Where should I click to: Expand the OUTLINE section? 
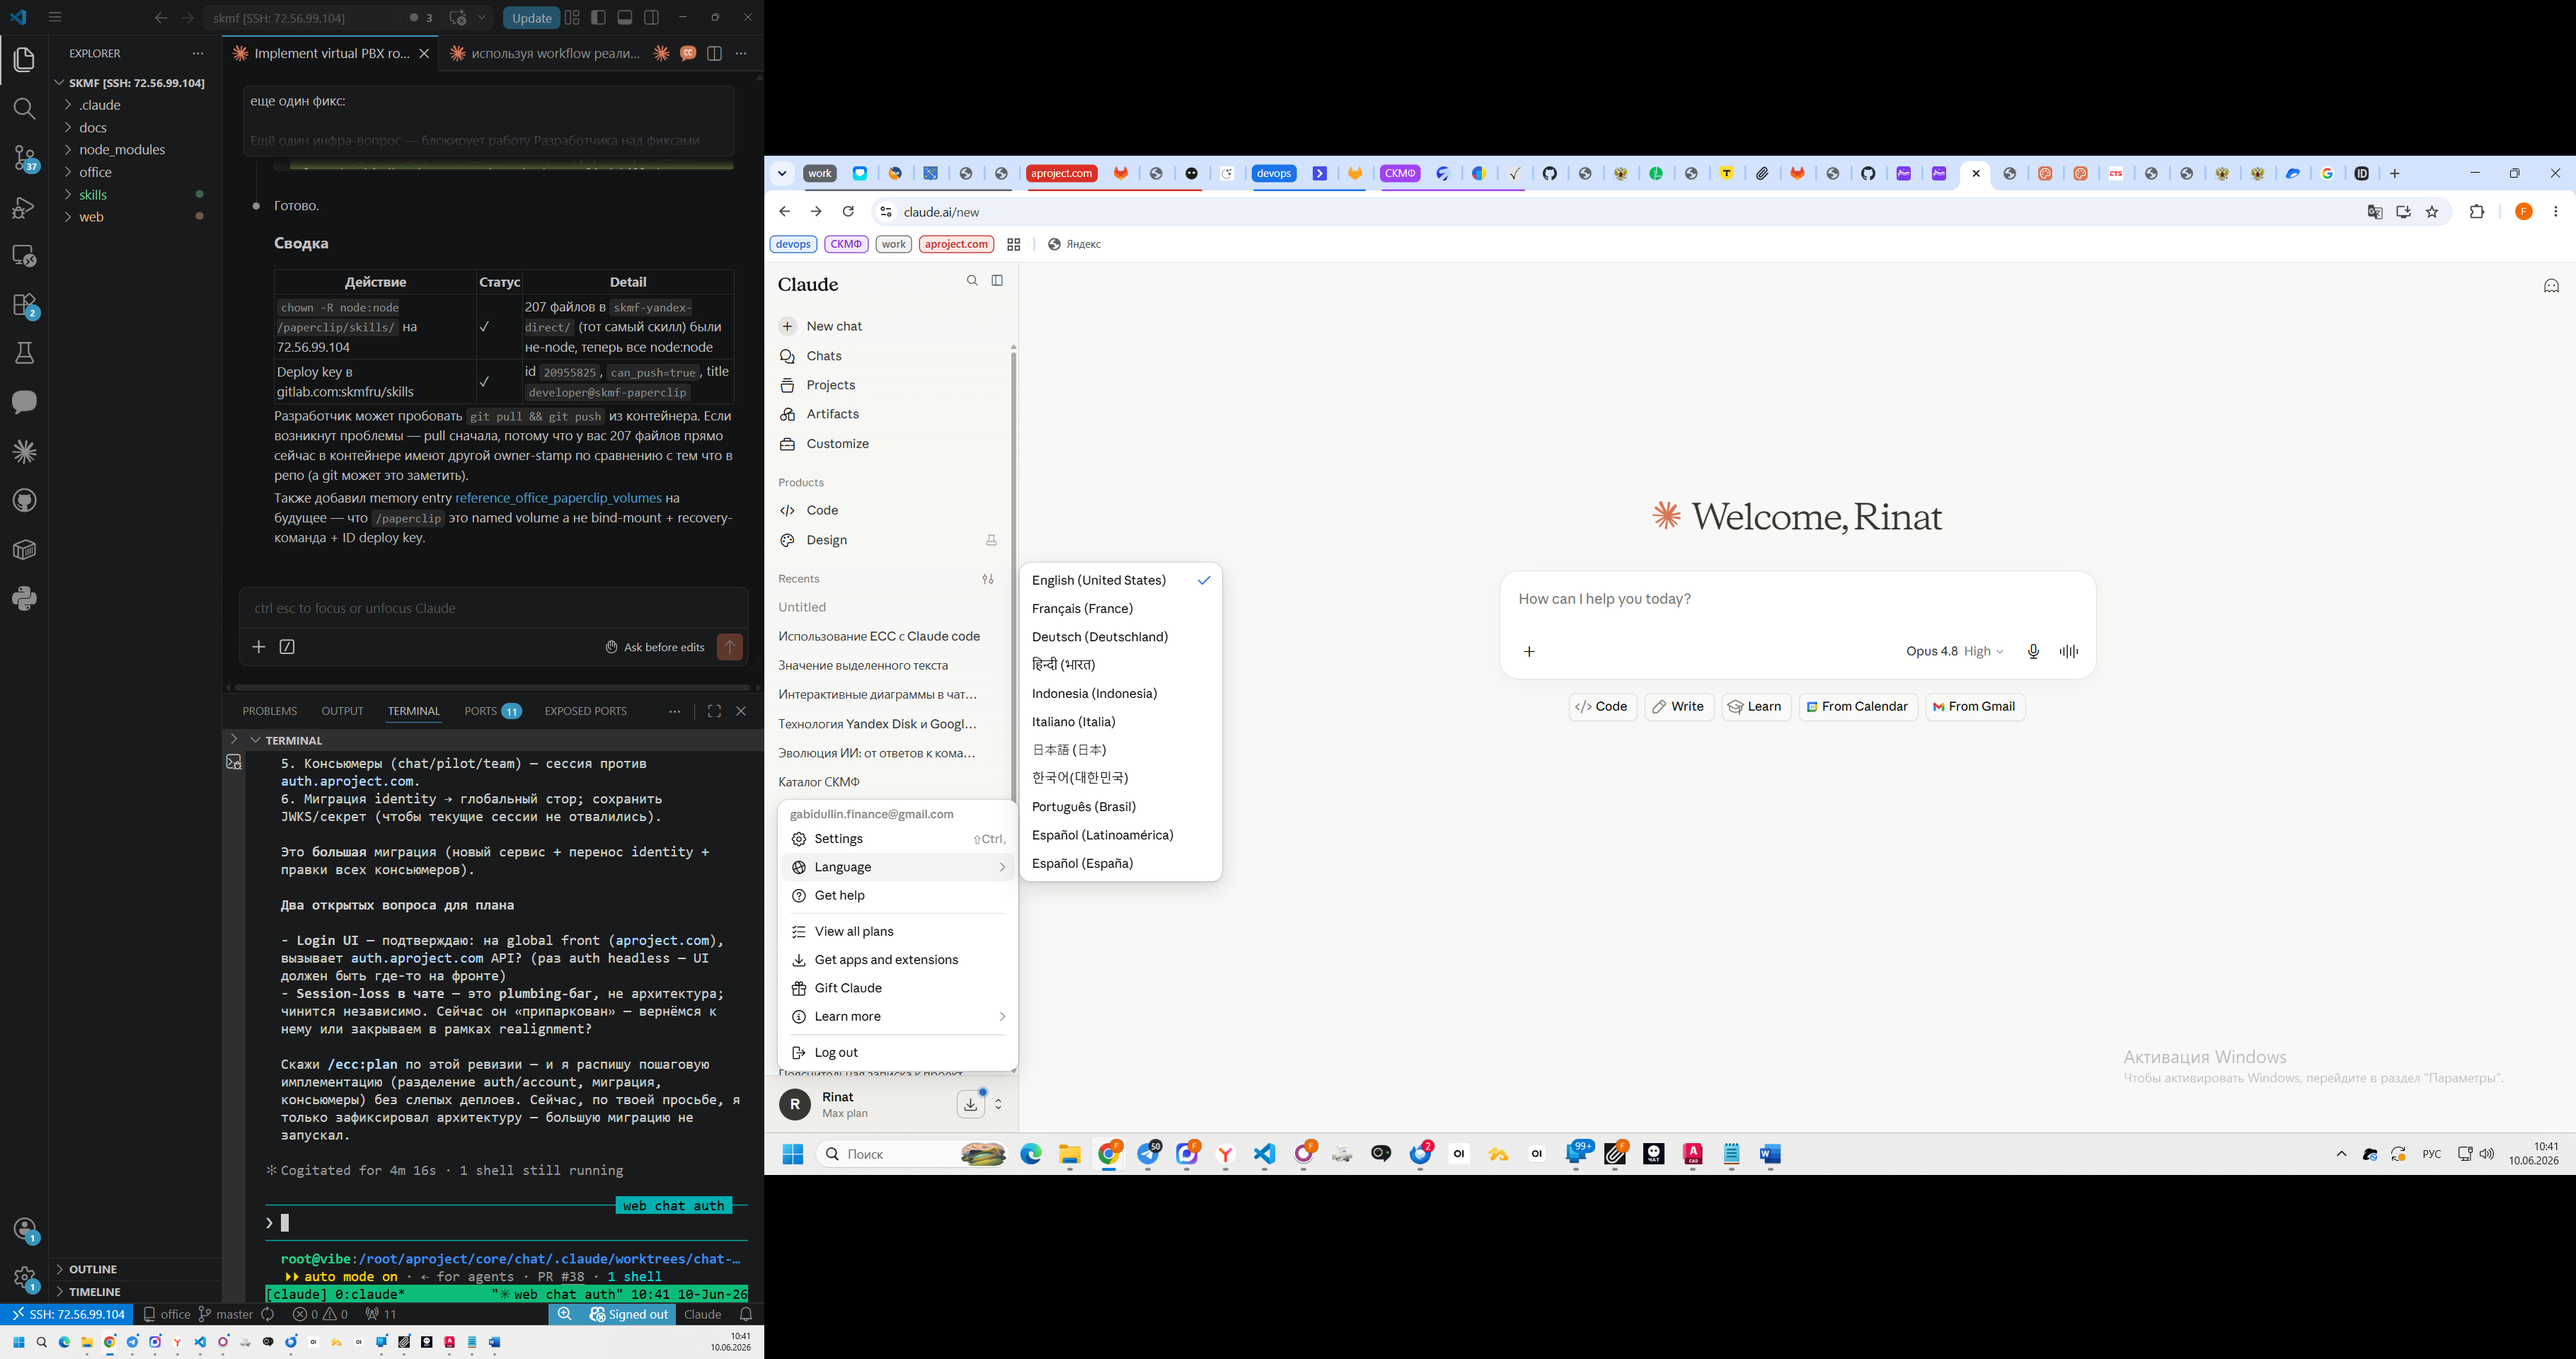coord(93,1269)
